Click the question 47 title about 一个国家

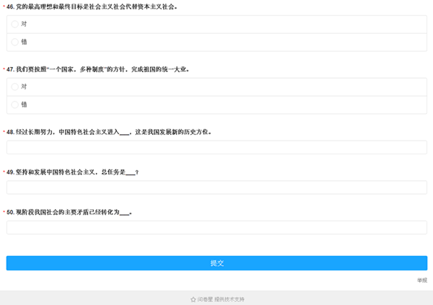97,70
